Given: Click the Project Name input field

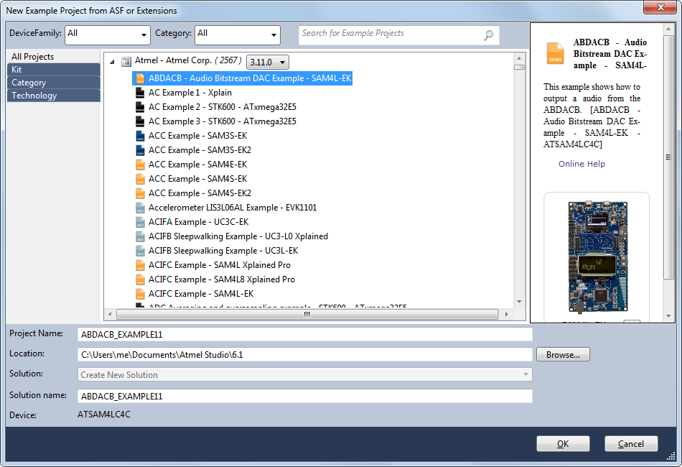Looking at the screenshot, I should (x=305, y=334).
